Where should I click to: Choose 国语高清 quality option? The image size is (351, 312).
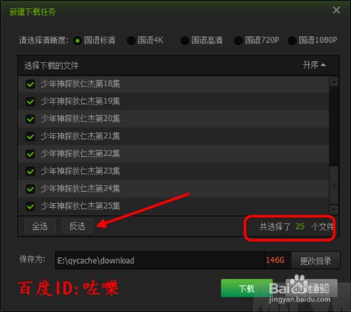tap(185, 41)
